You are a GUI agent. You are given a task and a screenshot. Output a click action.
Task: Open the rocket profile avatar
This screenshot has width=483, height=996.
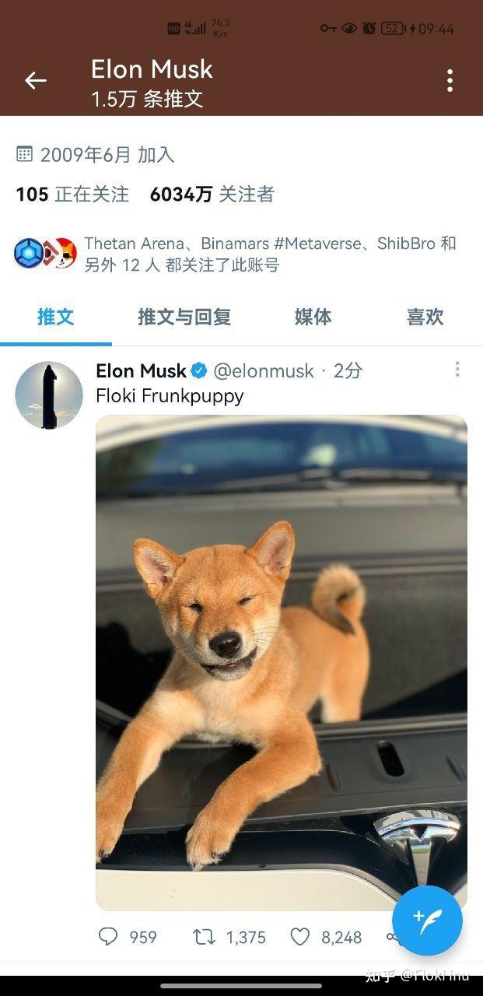pos(49,395)
